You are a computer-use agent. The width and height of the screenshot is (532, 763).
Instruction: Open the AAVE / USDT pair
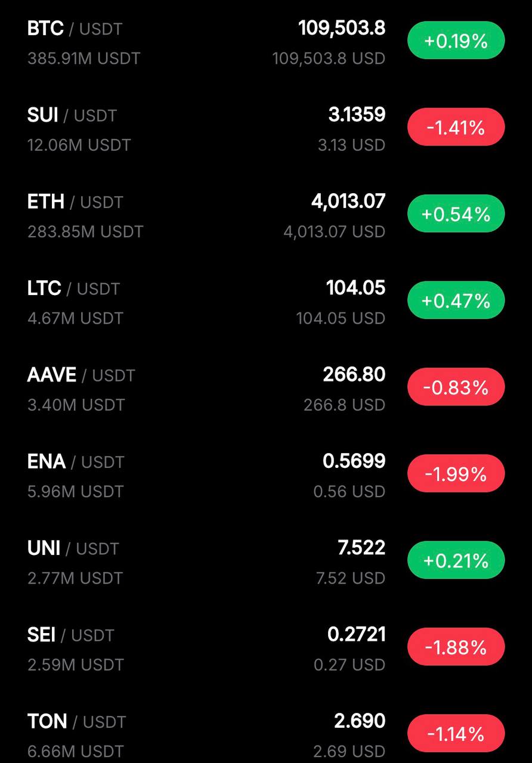pyautogui.click(x=266, y=389)
